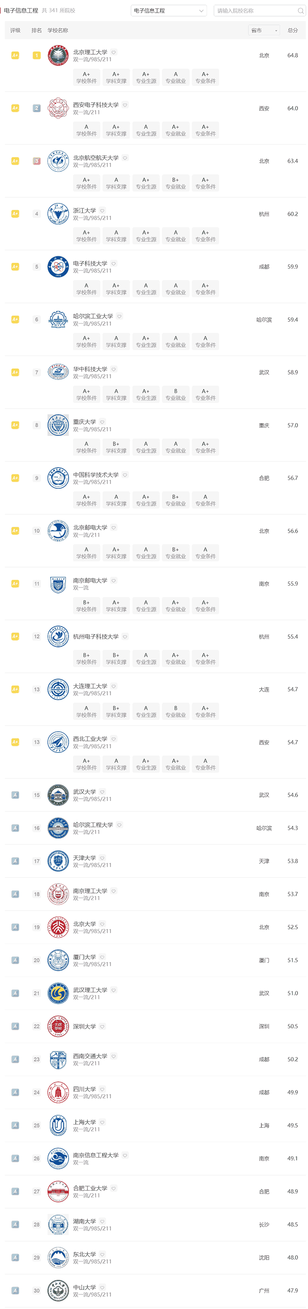Click the A+ rating badge for 北京理工大学

point(15,55)
